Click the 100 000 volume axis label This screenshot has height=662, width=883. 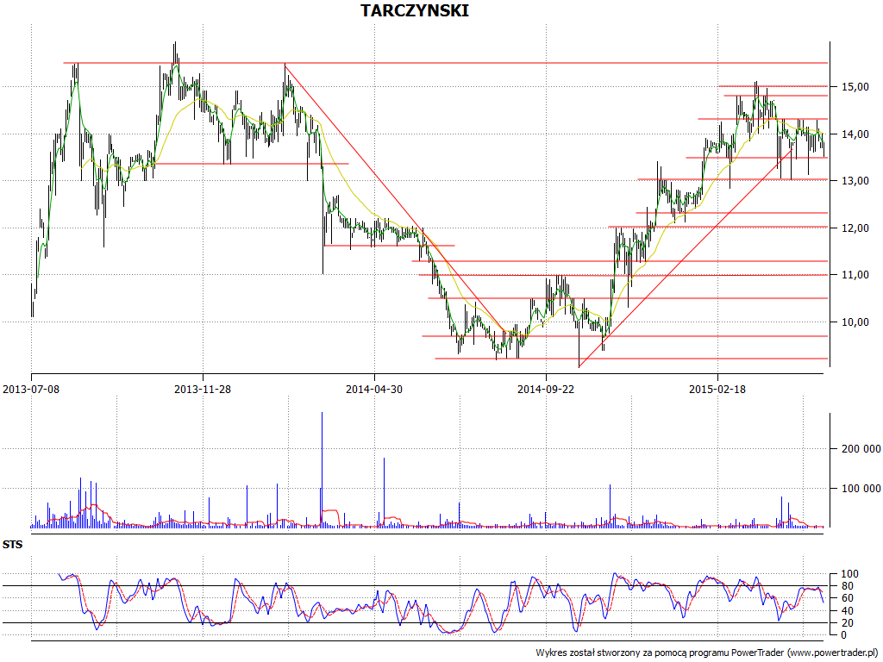click(861, 488)
